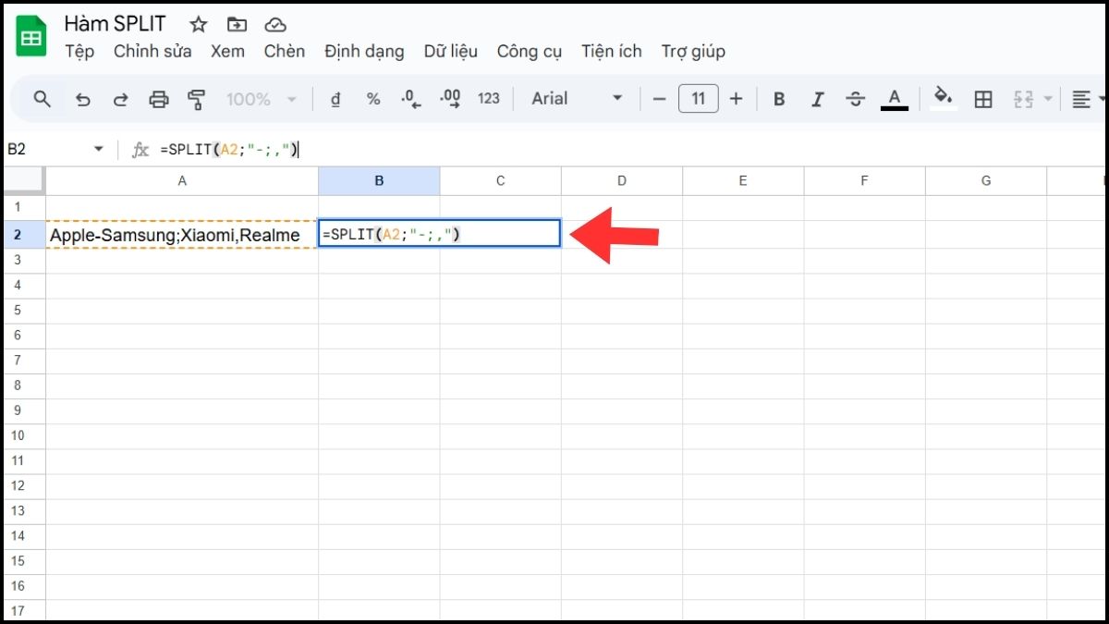Viewport: 1109px width, 624px height.
Task: Open the Print icon
Action: (159, 99)
